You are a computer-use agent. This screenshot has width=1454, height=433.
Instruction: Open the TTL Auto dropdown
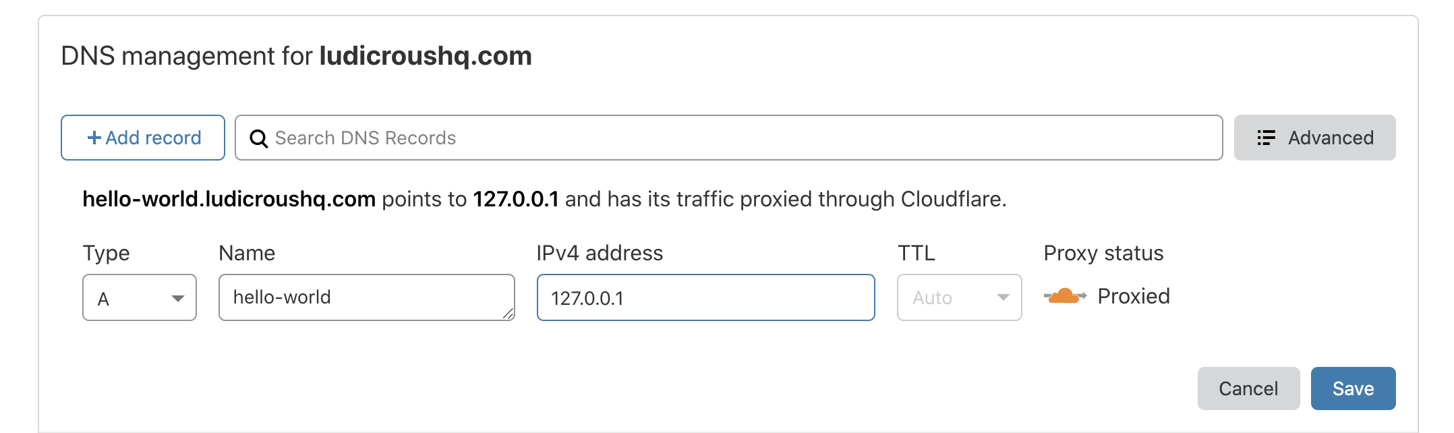click(x=959, y=297)
